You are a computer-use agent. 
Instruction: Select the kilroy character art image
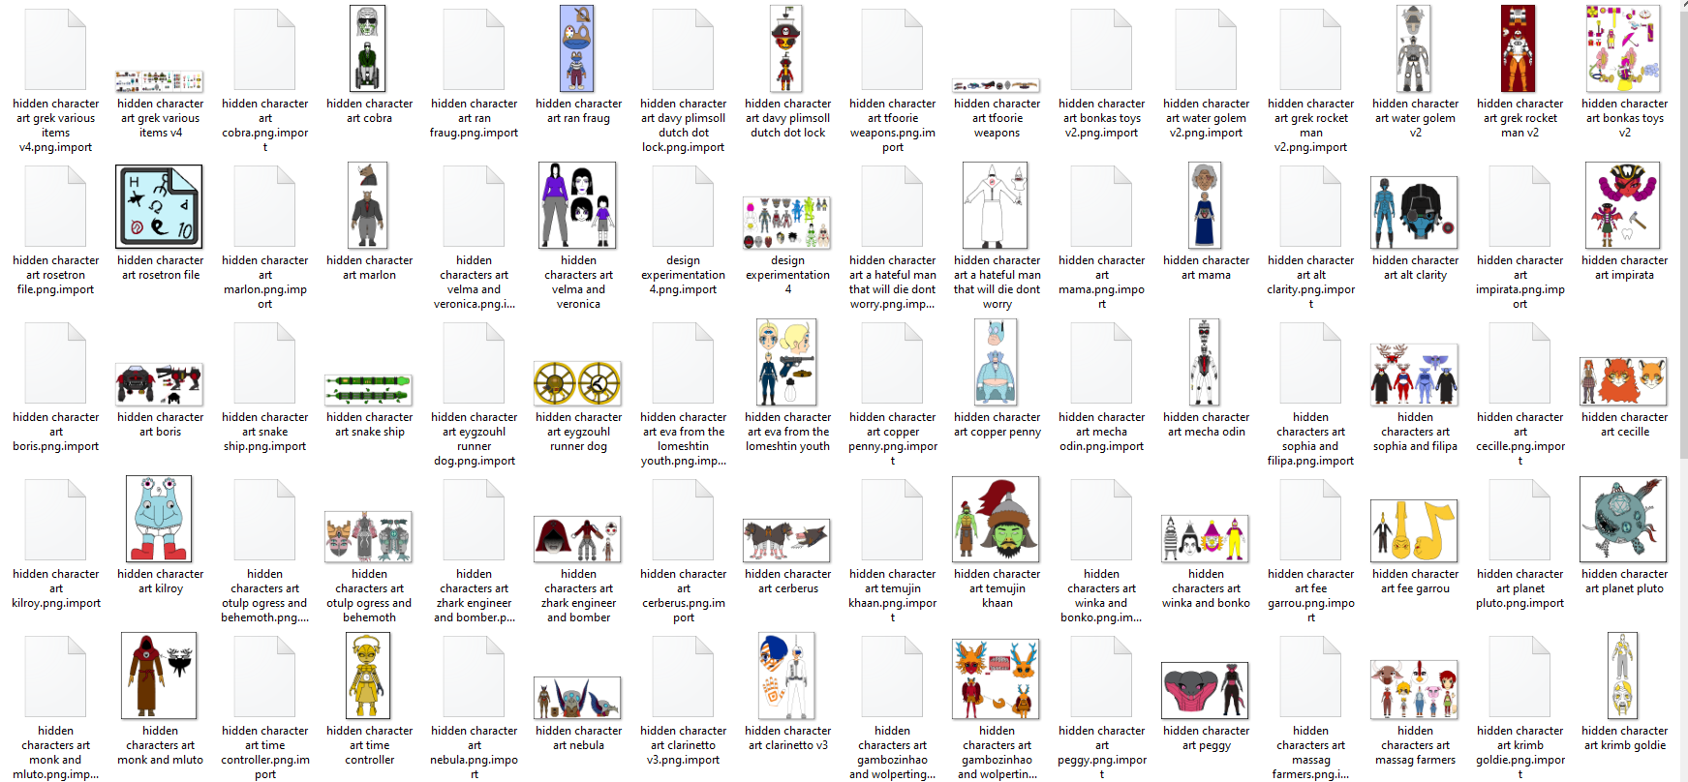159,519
